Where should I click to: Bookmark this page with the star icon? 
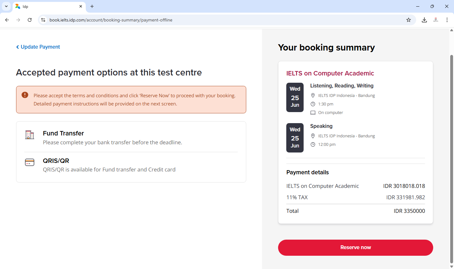[409, 20]
